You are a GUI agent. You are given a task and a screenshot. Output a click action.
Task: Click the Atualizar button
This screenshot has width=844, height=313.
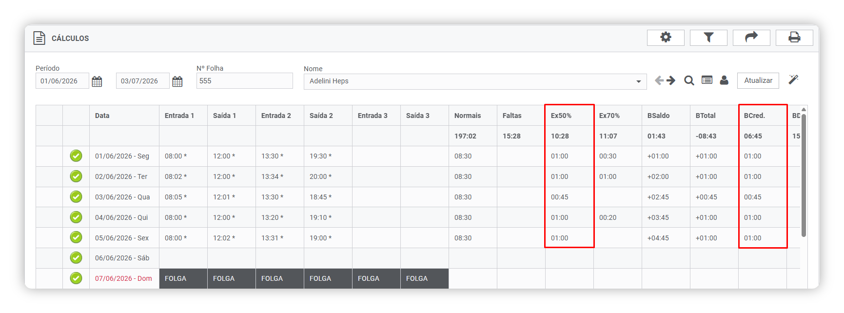click(758, 80)
